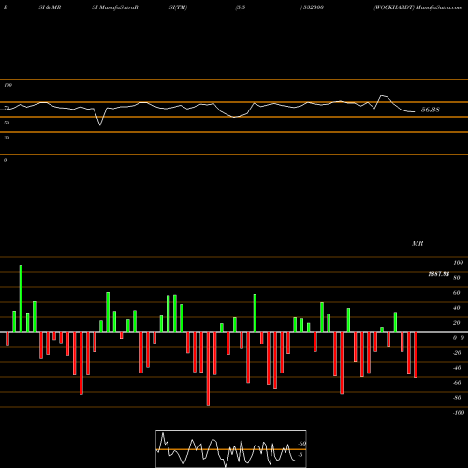Screen dimensions: 468x468
Task: Click the last red bar of MR histogram
Action: (x=416, y=355)
